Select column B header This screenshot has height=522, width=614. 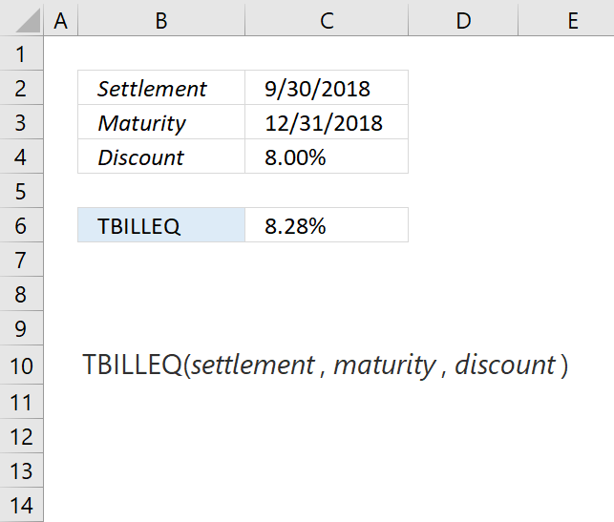[x=161, y=18]
